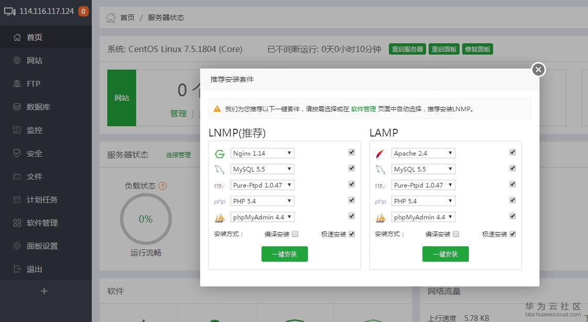Click the question mark icon next to 负载状态

tap(162, 185)
